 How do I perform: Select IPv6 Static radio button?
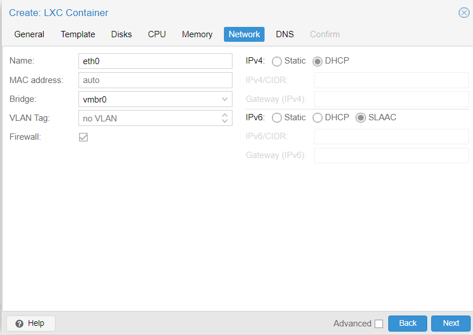276,117
